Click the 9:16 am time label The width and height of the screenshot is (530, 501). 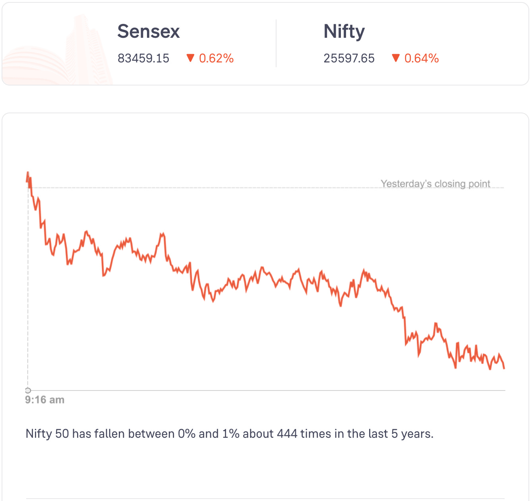tap(44, 400)
